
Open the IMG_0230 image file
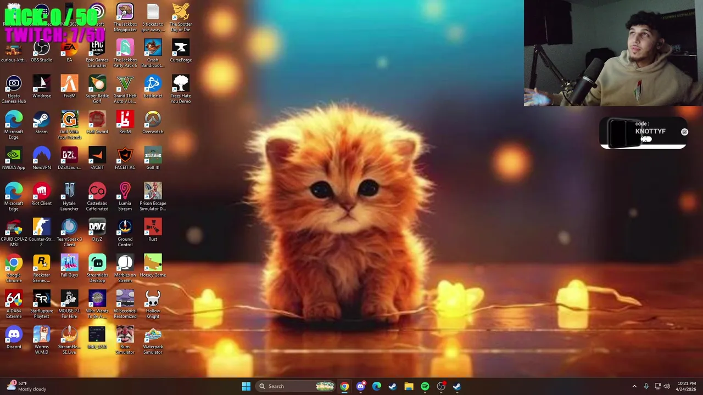97,338
